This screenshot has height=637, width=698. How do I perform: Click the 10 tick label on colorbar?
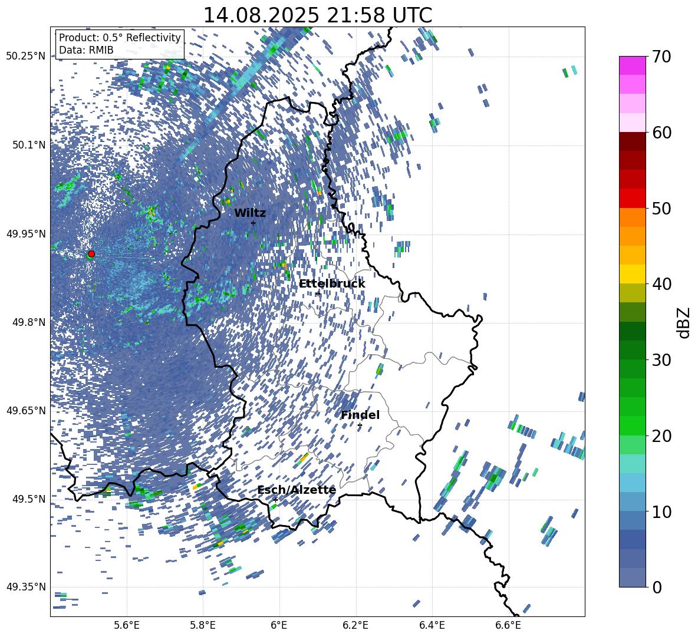click(661, 511)
